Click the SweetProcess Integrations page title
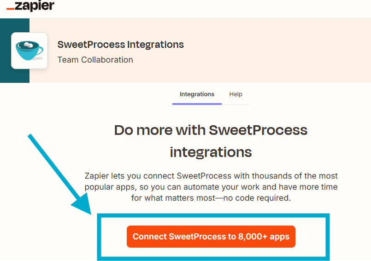Viewport: 371px width, 261px height. 120,45
